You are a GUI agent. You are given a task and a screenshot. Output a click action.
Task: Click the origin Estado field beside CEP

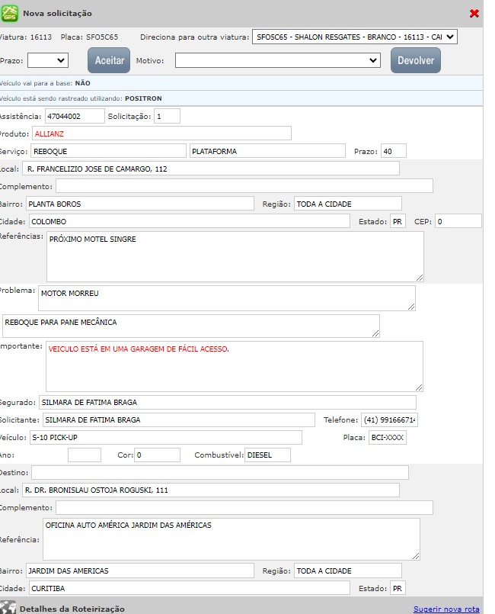tap(398, 221)
